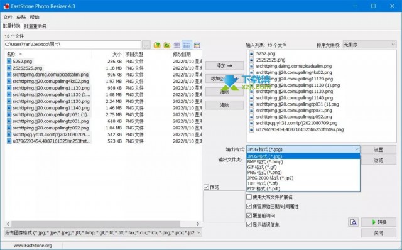Click icon beside u3796593454 file in input list
This screenshot has height=250, width=402.
click(x=251, y=129)
